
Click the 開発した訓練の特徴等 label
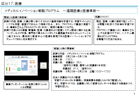pyautogui.click(x=15, y=17)
